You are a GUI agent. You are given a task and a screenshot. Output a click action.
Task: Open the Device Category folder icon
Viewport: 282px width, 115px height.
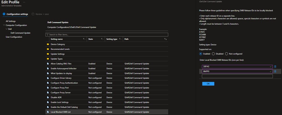click(x=48, y=44)
